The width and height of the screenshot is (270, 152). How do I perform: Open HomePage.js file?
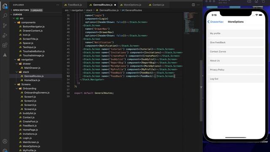[30, 130]
